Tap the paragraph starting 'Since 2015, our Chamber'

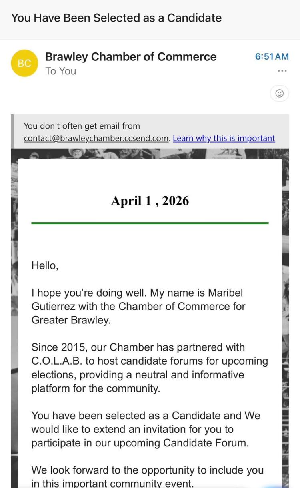(x=150, y=368)
